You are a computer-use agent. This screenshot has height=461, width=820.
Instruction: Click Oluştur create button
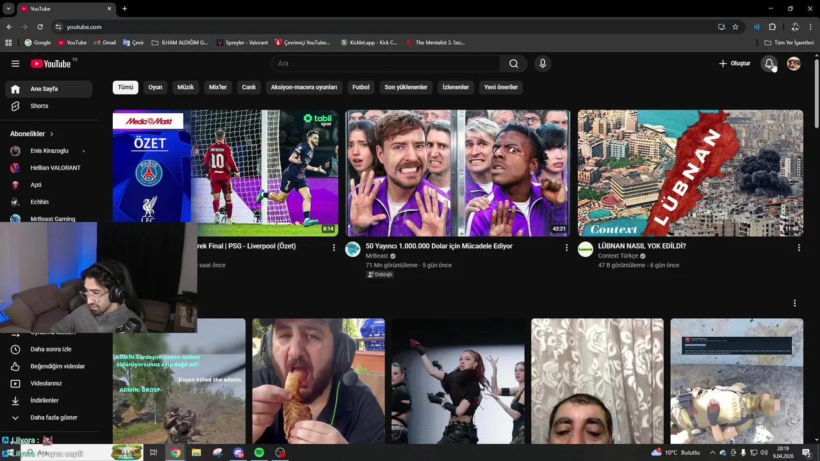pyautogui.click(x=734, y=63)
